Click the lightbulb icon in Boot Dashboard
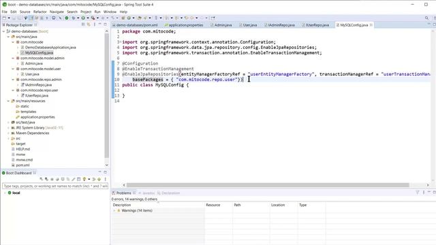 (84, 179)
